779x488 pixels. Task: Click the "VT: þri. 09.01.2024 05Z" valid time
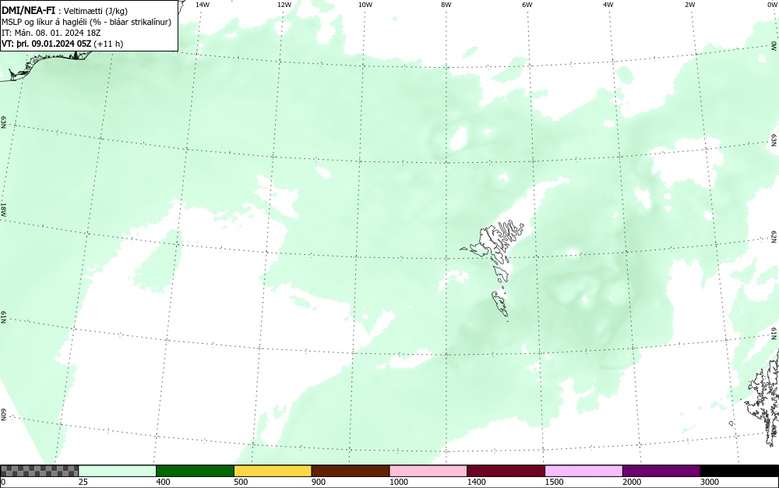pos(47,44)
